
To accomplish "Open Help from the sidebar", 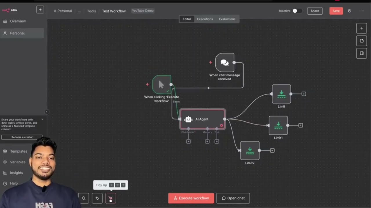I will tap(14, 183).
